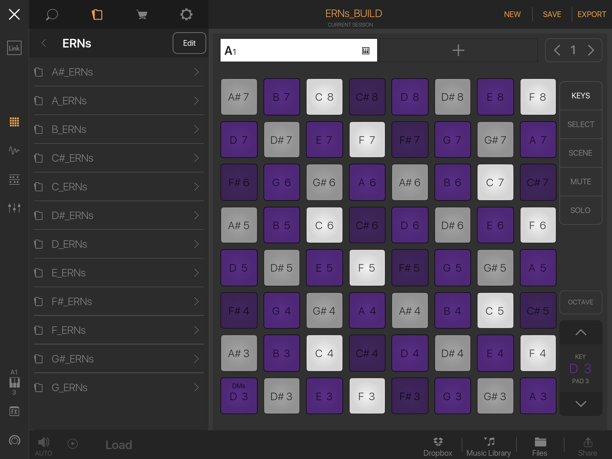
Task: Click the Load button
Action: point(119,445)
